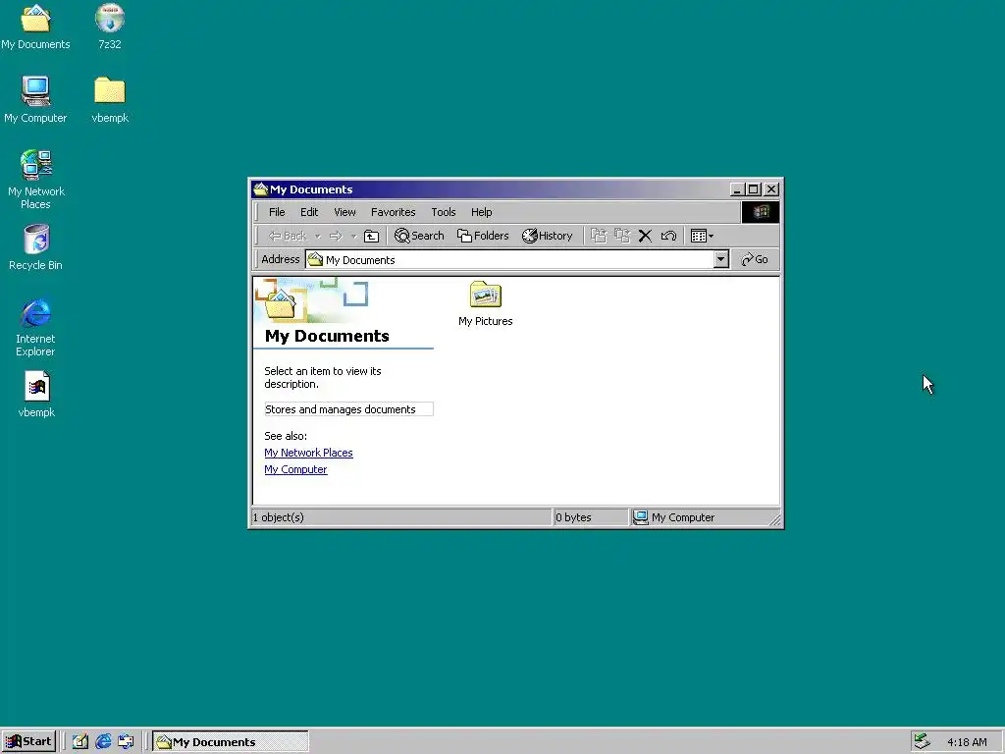
Task: Select the Recycle Bin icon
Action: tap(35, 247)
